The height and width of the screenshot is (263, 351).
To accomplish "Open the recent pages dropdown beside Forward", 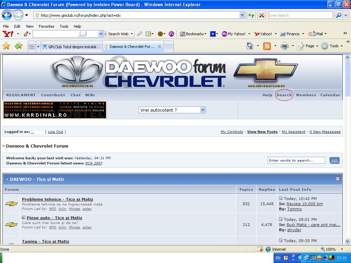I will [x=27, y=15].
